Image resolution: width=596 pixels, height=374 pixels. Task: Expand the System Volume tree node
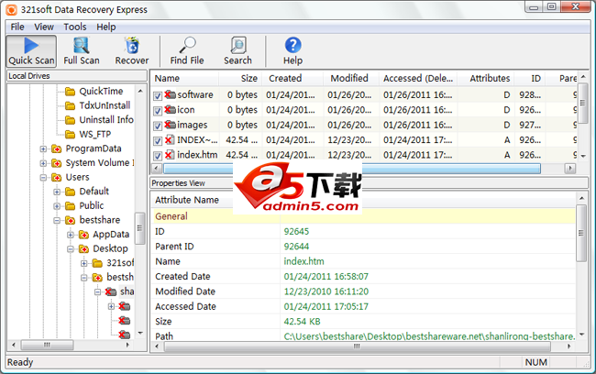(x=43, y=163)
